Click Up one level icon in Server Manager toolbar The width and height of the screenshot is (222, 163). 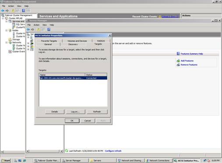[x=39, y=29]
